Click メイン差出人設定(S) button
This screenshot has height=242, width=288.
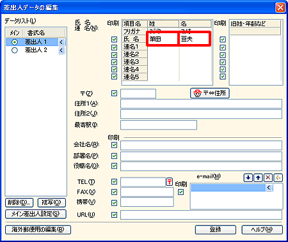(36, 214)
